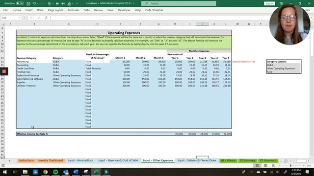Click the Insert Function fx icon
This screenshot has width=314, height=176.
46,18
